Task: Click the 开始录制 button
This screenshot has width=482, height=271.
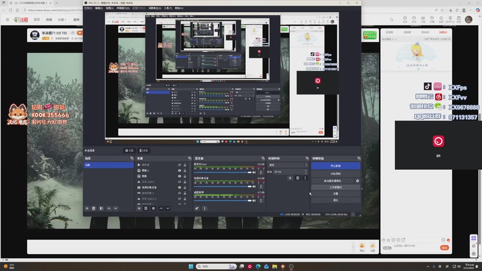Action: coord(336,173)
